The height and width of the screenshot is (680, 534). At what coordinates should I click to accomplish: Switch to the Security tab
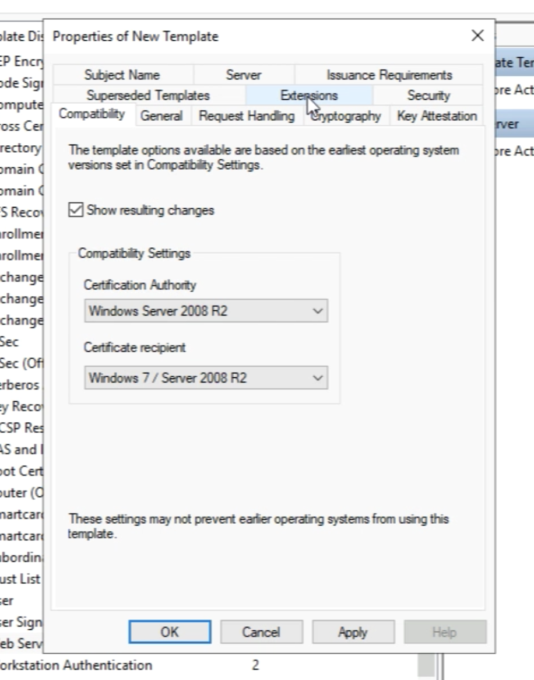pos(428,95)
